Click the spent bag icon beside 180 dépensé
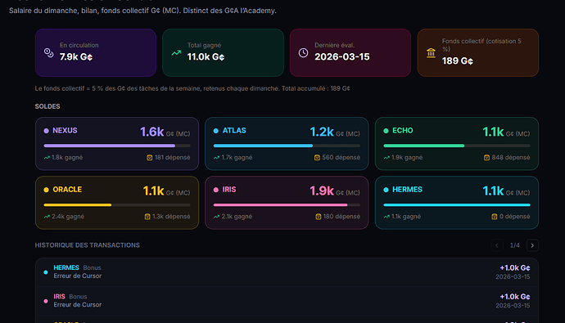The height and width of the screenshot is (323, 565). [319, 217]
